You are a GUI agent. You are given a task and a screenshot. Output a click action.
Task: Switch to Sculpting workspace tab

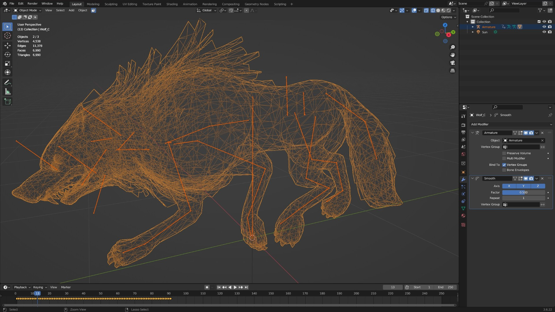[x=111, y=4]
